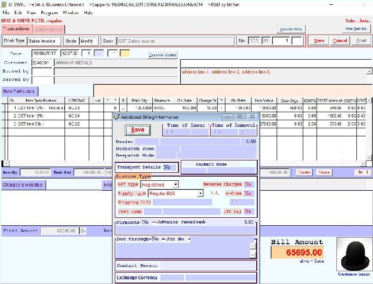Toggle the e-Comm No field
373x284 pixels.
pyautogui.click(x=248, y=193)
